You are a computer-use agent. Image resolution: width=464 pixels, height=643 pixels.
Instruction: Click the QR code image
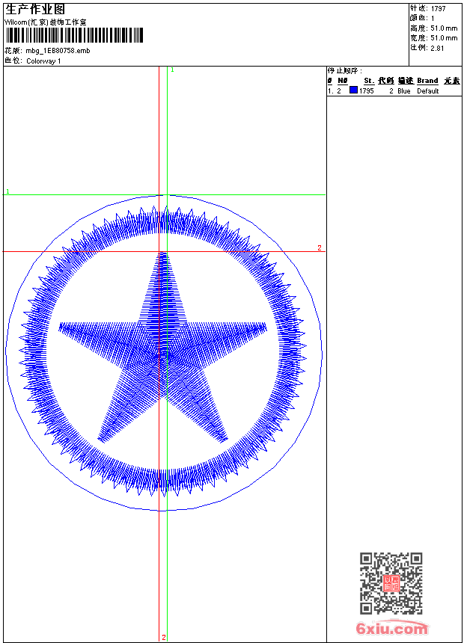coord(391,583)
